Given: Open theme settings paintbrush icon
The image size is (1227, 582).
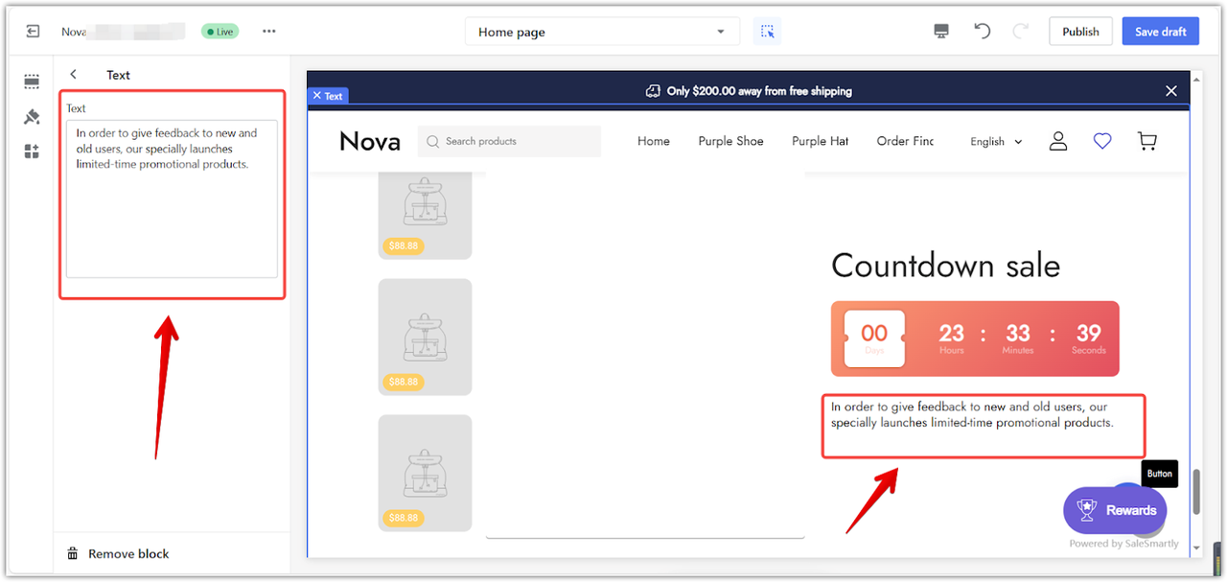Looking at the screenshot, I should click(x=32, y=117).
